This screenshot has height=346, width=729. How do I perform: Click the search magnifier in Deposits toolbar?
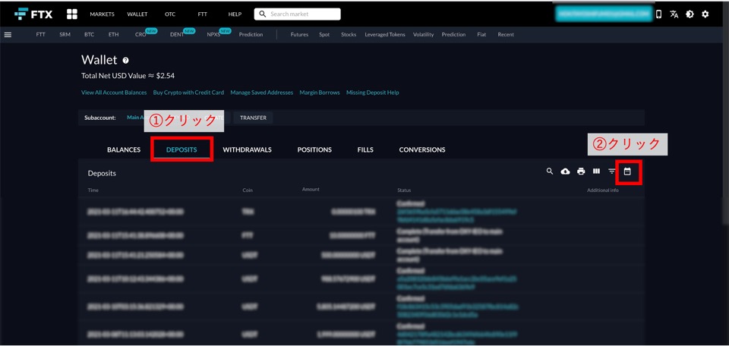pos(550,171)
